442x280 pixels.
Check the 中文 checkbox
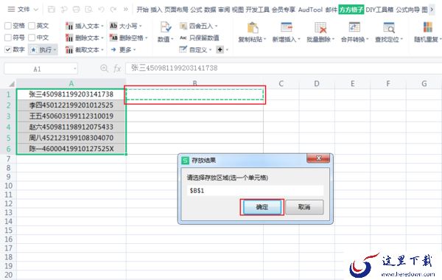[32, 38]
